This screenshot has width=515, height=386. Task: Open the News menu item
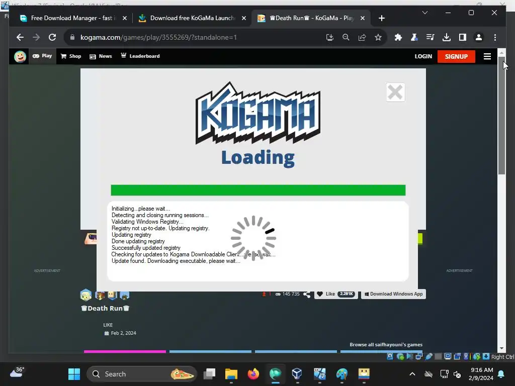click(x=101, y=56)
